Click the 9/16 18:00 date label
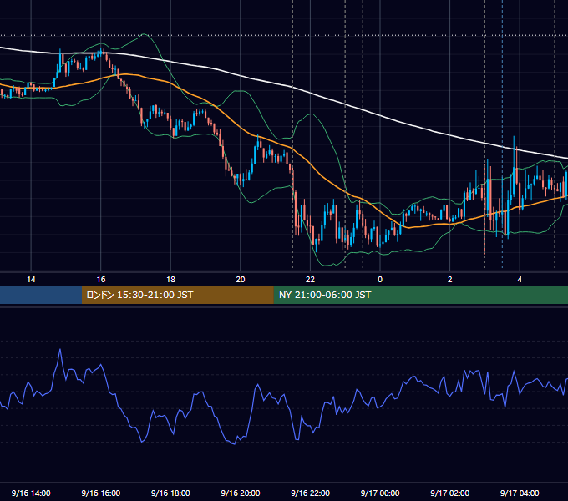Viewport: 568px width, 501px height. (170, 493)
